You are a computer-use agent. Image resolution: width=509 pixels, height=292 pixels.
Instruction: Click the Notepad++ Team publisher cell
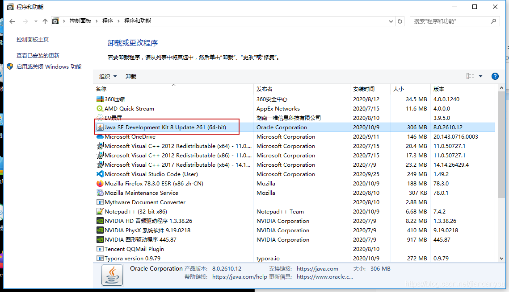coord(280,212)
